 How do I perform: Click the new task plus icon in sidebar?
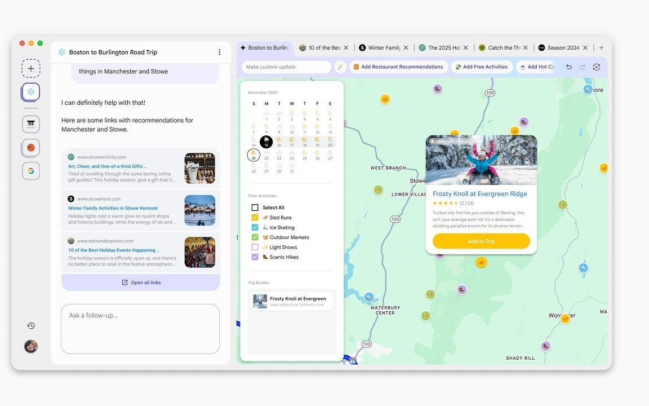[31, 68]
